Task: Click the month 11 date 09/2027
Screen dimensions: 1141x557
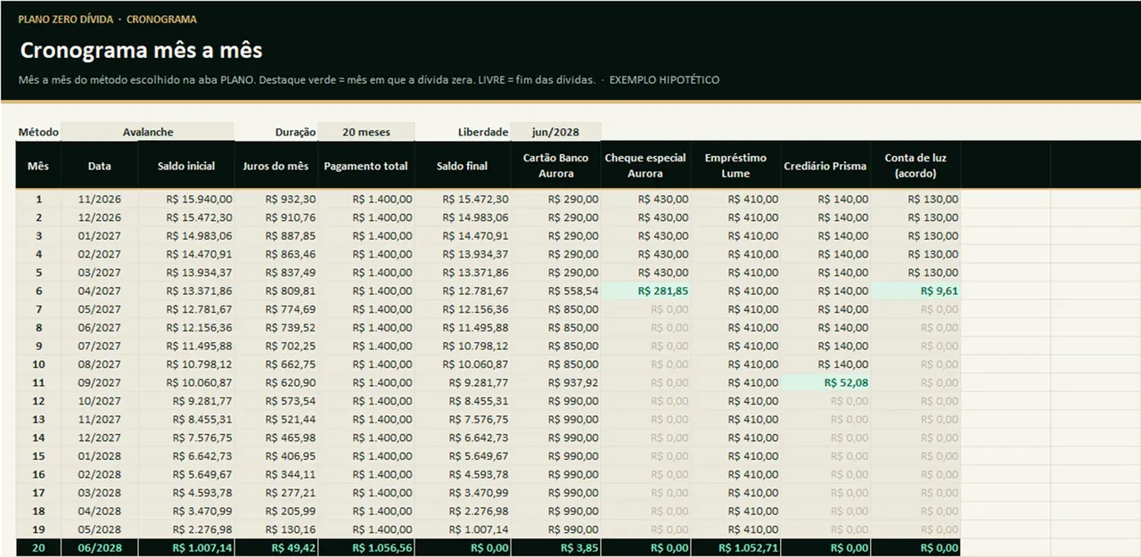Action: 99,382
